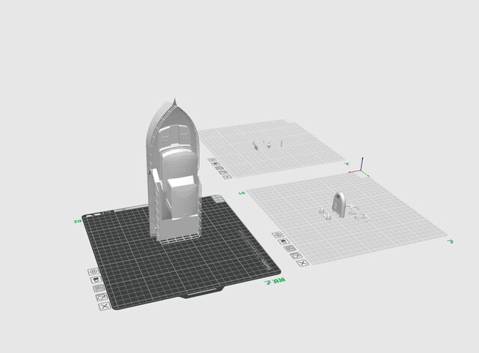Select the boat model on dark plate
Viewport: 479px width, 353px height.
[x=174, y=172]
